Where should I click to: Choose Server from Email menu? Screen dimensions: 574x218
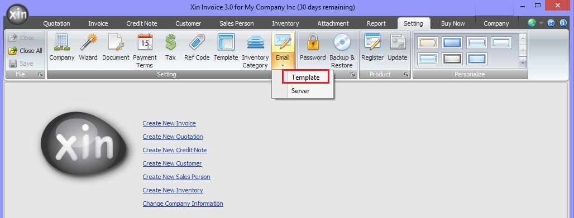[x=300, y=91]
